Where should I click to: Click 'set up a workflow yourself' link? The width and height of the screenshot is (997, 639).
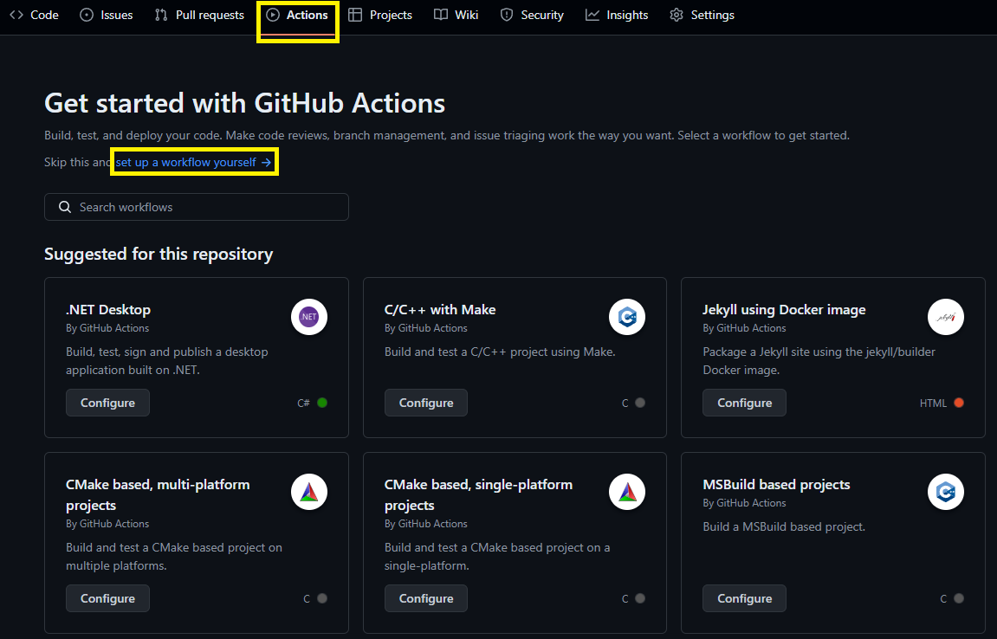coord(193,162)
